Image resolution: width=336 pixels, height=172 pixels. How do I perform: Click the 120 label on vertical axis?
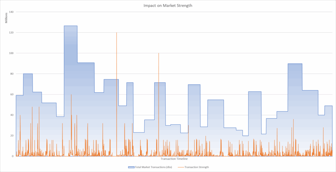pos(11,32)
